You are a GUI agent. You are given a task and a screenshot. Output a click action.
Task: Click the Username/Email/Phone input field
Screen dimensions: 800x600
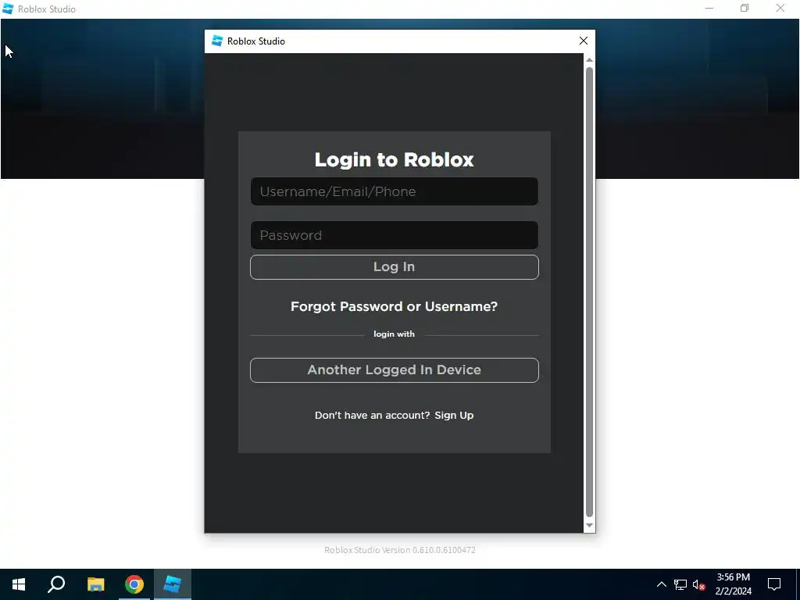(x=394, y=191)
